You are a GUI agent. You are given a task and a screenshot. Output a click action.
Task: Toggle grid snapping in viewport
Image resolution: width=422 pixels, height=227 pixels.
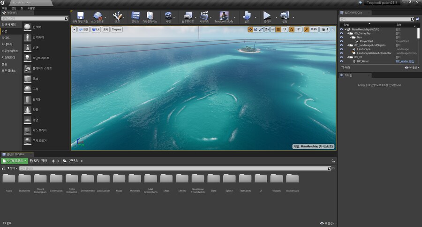click(x=279, y=30)
